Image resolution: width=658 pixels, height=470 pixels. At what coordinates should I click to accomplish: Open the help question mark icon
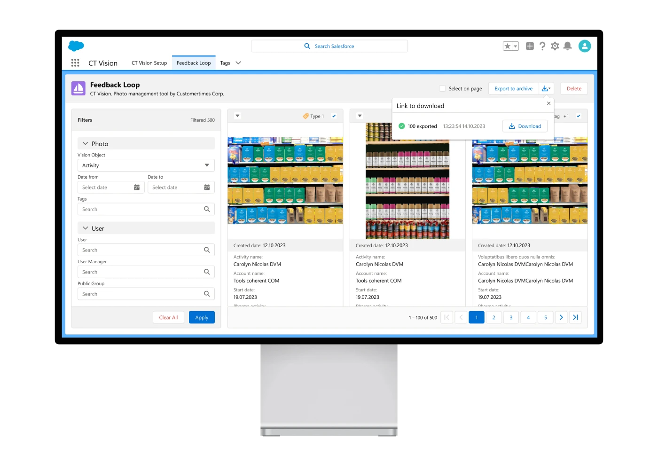pyautogui.click(x=542, y=46)
